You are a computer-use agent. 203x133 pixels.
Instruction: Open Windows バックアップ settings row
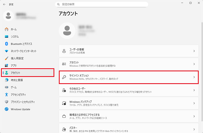pyautogui.click(x=129, y=103)
